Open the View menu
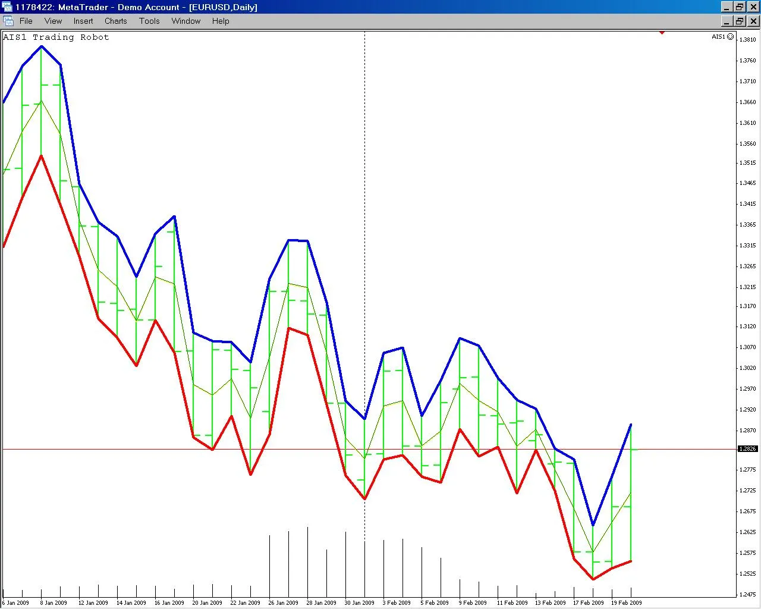 pos(53,21)
